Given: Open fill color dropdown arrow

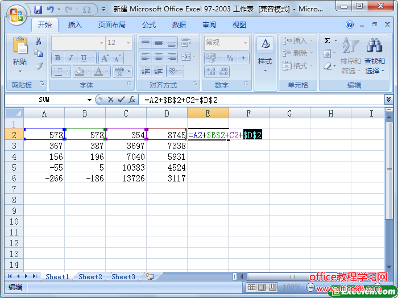Looking at the screenshot, I should click(x=88, y=72).
